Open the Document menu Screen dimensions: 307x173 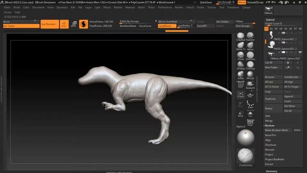point(38,7)
